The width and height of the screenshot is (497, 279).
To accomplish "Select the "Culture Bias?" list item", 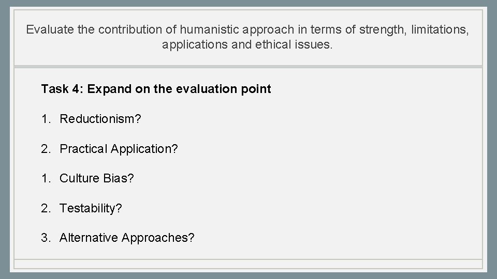I will coord(97,178).
